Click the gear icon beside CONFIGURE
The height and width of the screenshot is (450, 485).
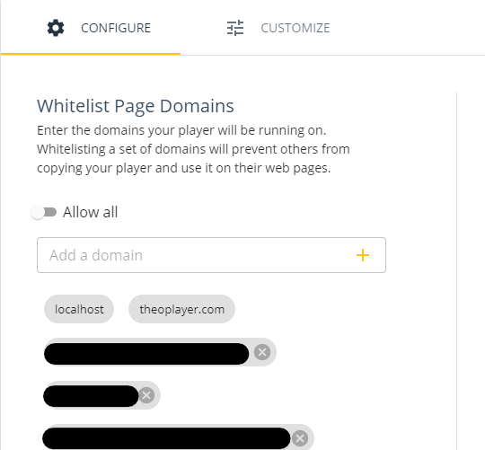click(56, 28)
